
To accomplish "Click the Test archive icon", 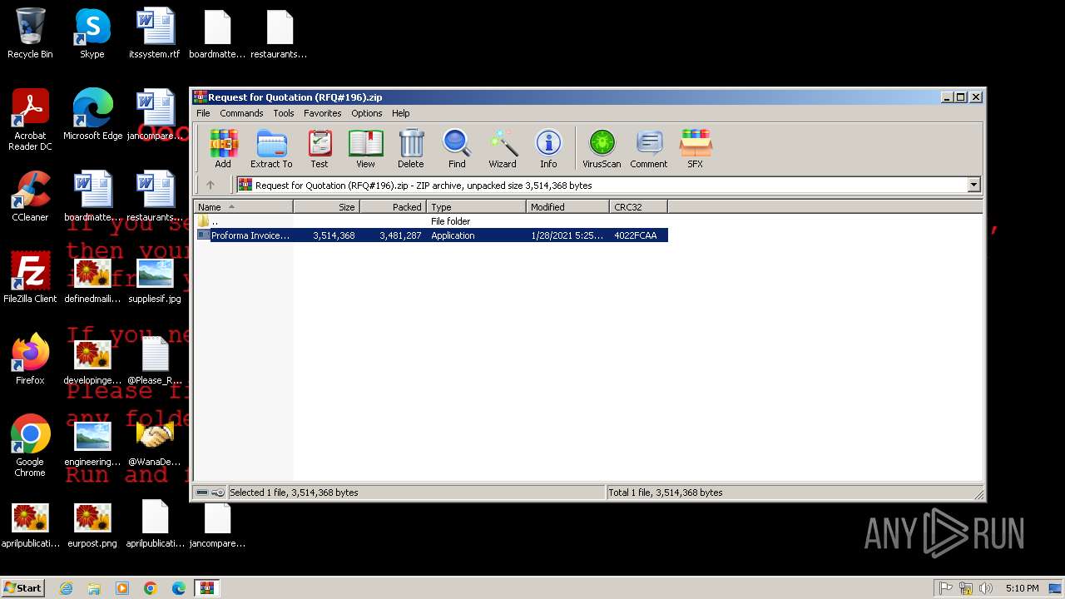I will [319, 149].
